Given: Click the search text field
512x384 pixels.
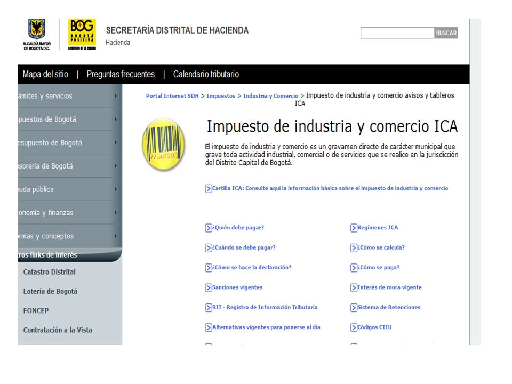Looking at the screenshot, I should 397,33.
